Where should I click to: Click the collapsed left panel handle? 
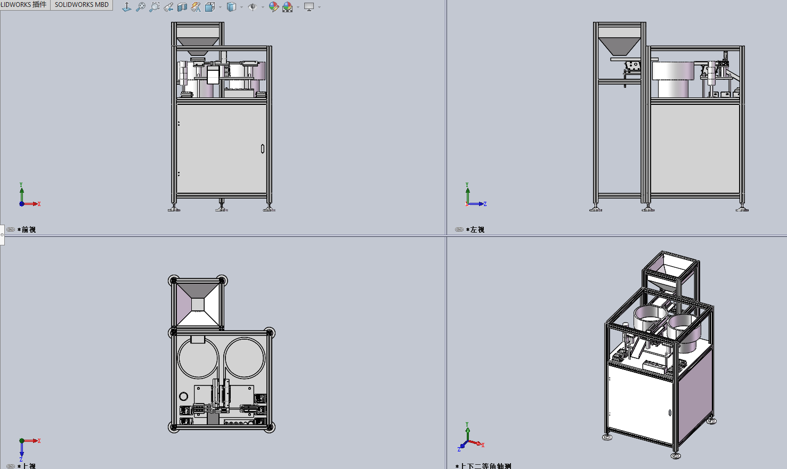[2, 235]
